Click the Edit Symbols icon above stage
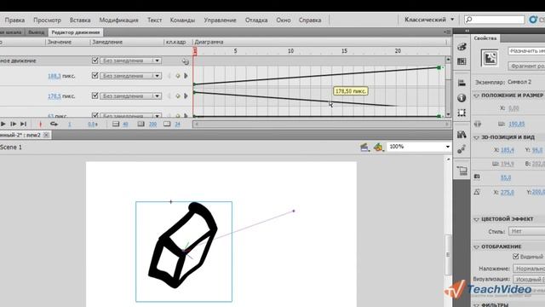Screen dimensions: 545x307 (378, 148)
